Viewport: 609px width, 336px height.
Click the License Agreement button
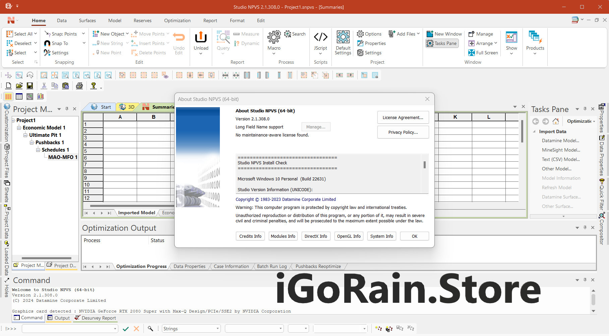point(403,118)
